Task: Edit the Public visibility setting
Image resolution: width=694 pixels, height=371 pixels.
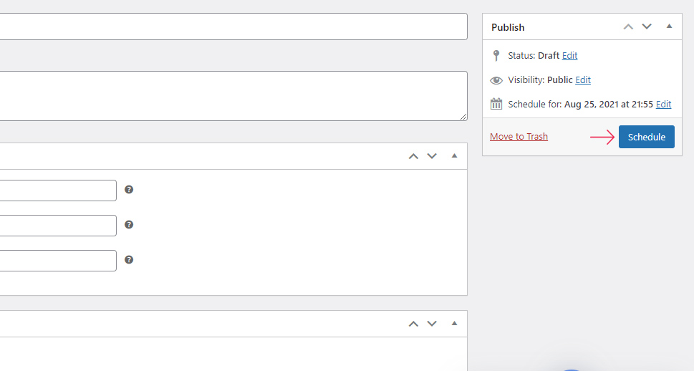Action: (x=583, y=79)
